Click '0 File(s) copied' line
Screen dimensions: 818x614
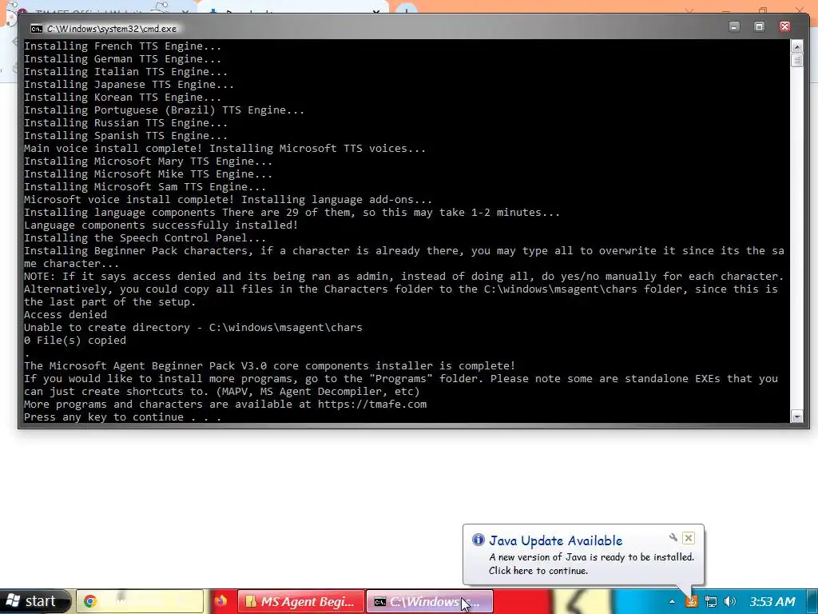(74, 341)
